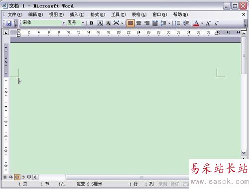Open the 窗口 menu

click(160, 14)
